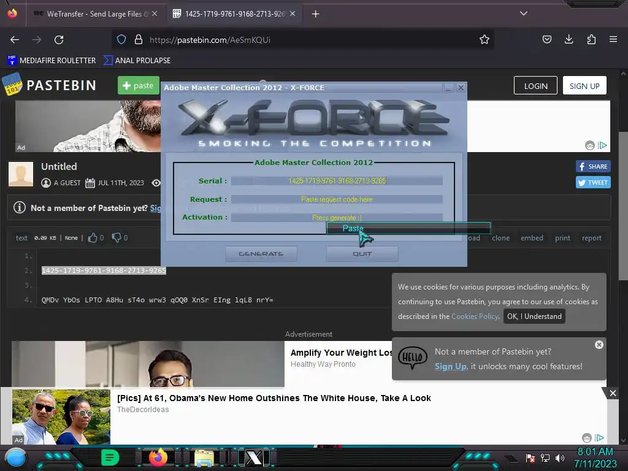Image resolution: width=628 pixels, height=471 pixels.
Task: Click the page vertical scrollbar
Action: pyautogui.click(x=623, y=205)
